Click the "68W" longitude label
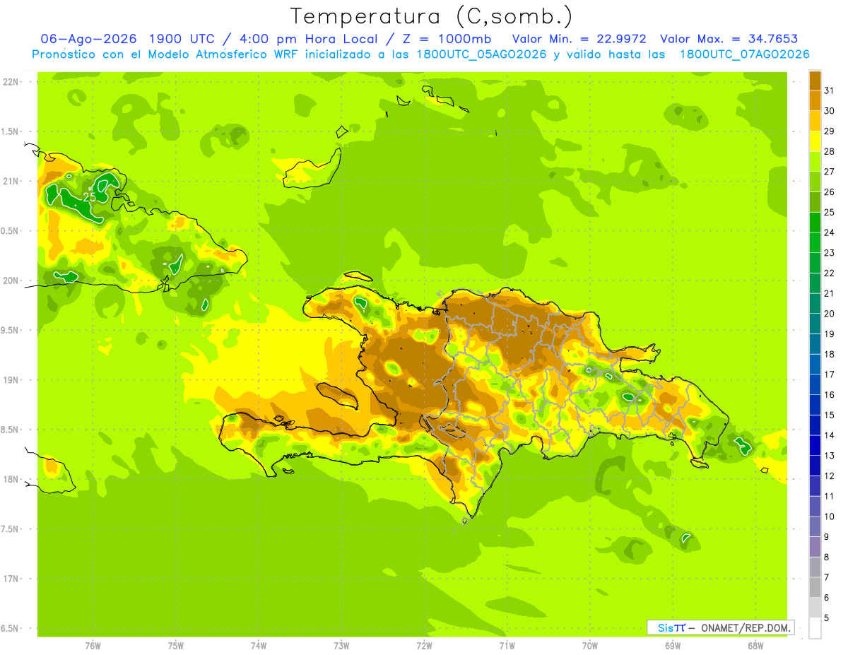 (x=755, y=645)
